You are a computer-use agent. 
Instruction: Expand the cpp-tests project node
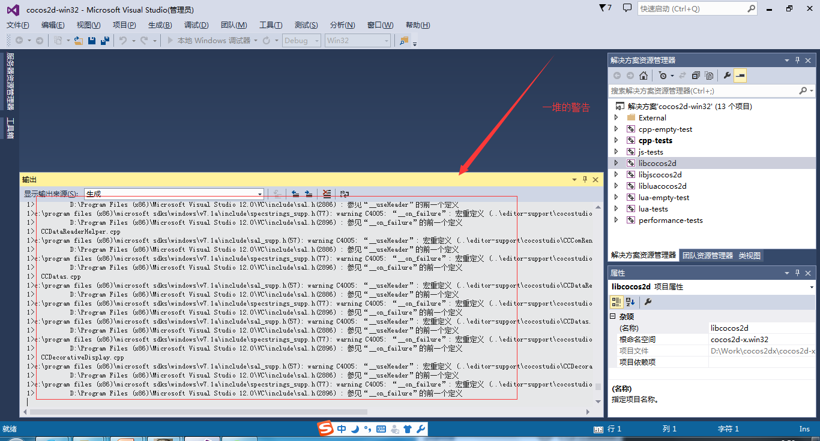click(x=616, y=141)
